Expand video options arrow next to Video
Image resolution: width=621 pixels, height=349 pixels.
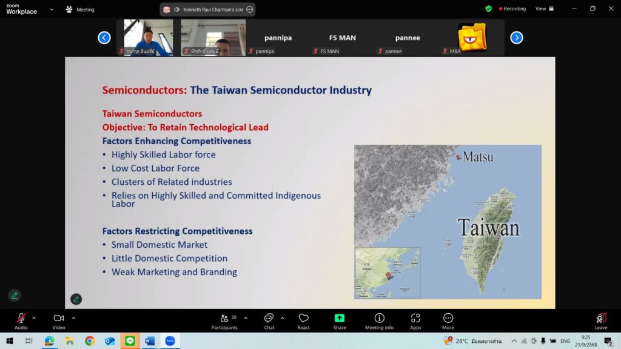pos(73,317)
